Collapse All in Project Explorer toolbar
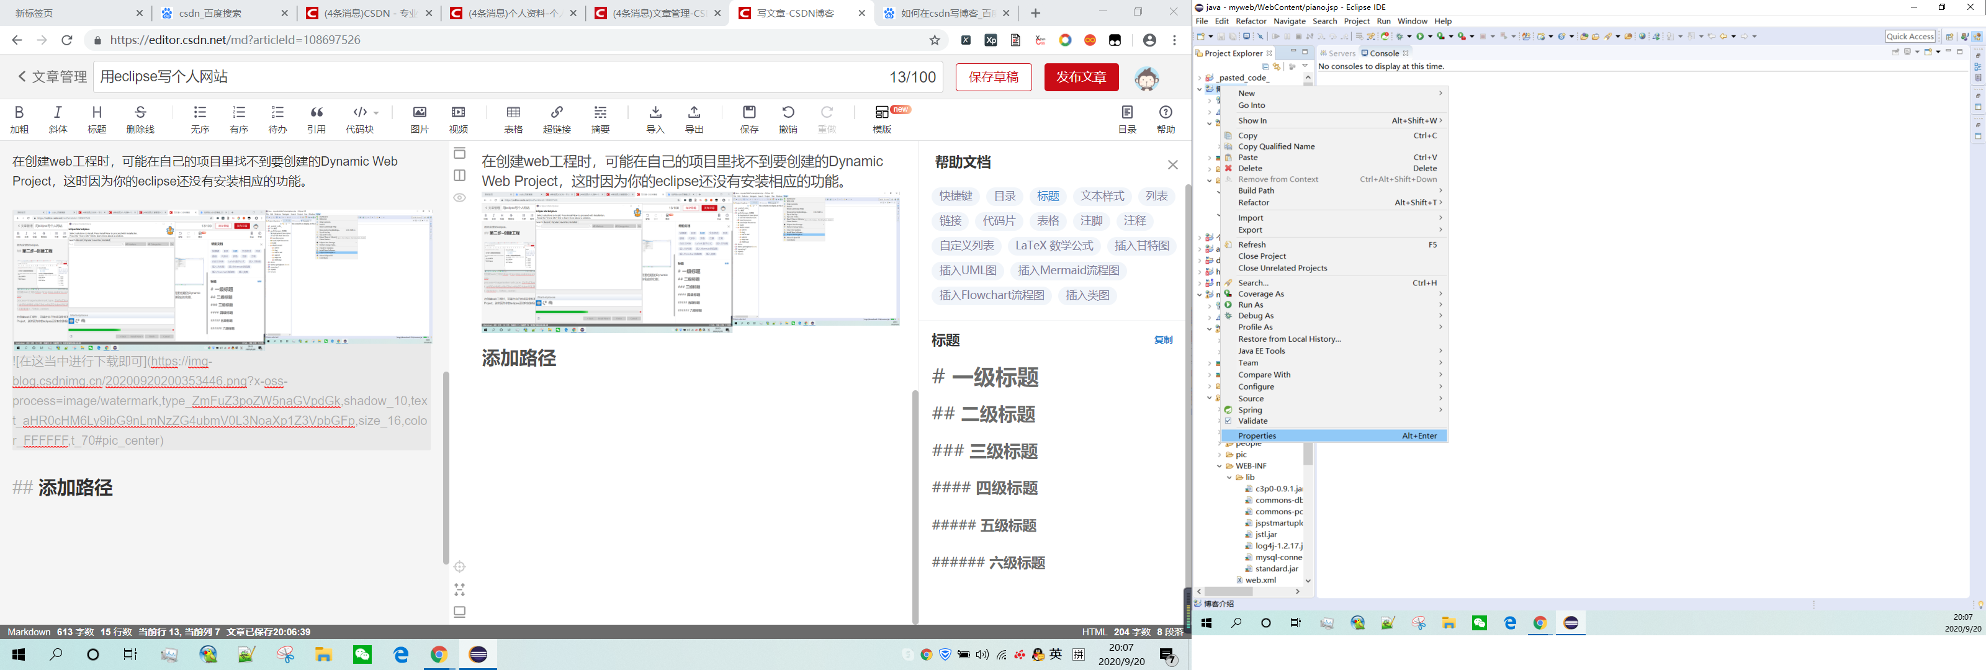The width and height of the screenshot is (1986, 670). click(1266, 66)
